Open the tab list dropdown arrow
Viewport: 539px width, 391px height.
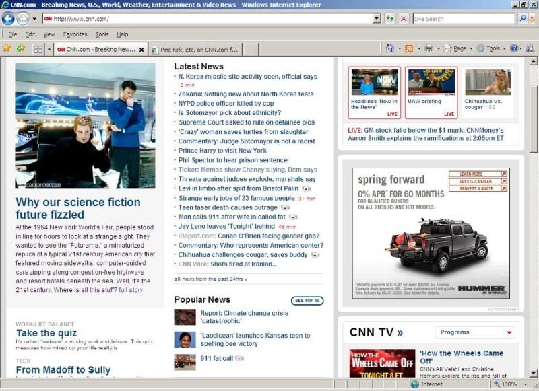49,49
